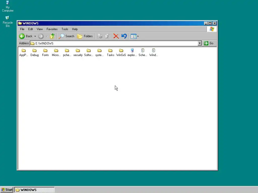Click the Forward navigation arrow
Image resolution: width=258 pixels, height=193 pixels.
[41, 36]
